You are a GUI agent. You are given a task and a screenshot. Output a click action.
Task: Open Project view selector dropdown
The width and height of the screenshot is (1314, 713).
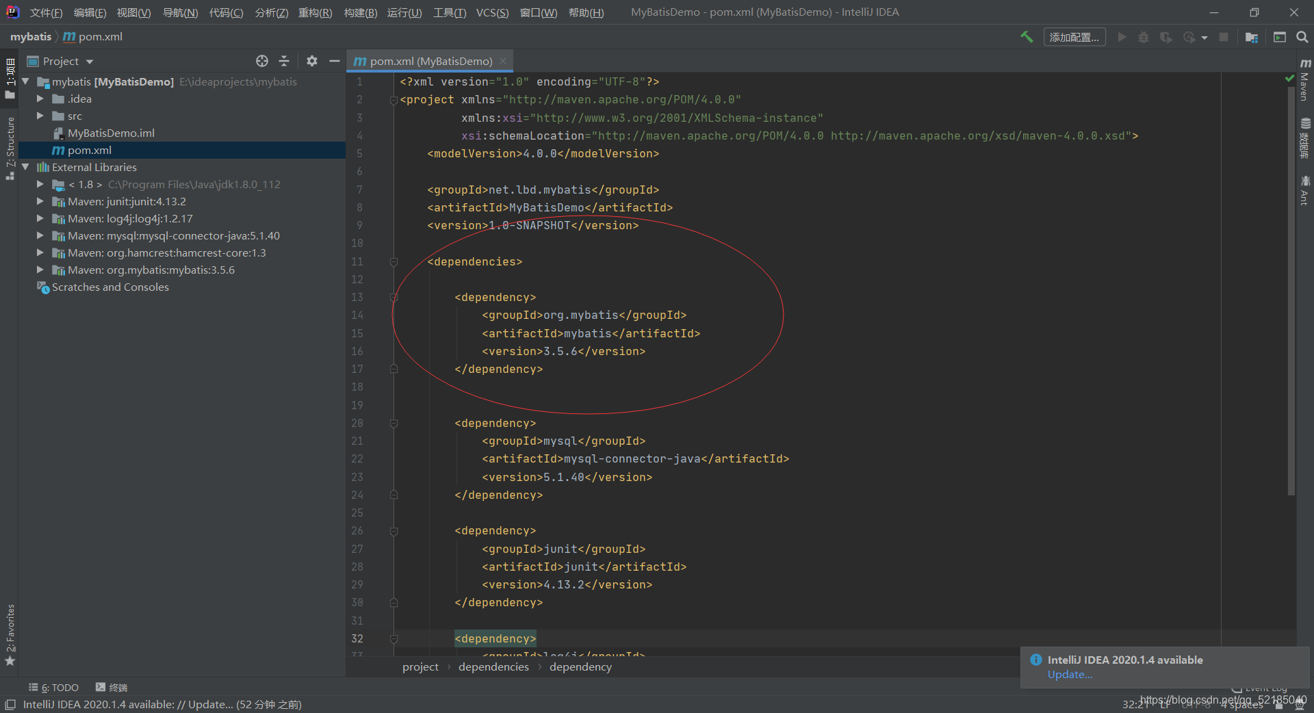click(x=60, y=61)
